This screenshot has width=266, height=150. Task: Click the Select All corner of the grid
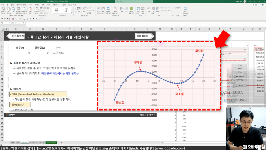[2, 29]
